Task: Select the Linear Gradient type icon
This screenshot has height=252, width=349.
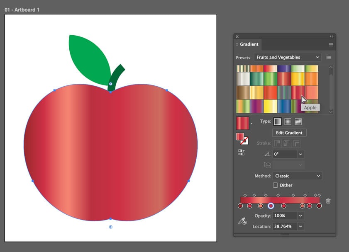Action: tap(277, 121)
